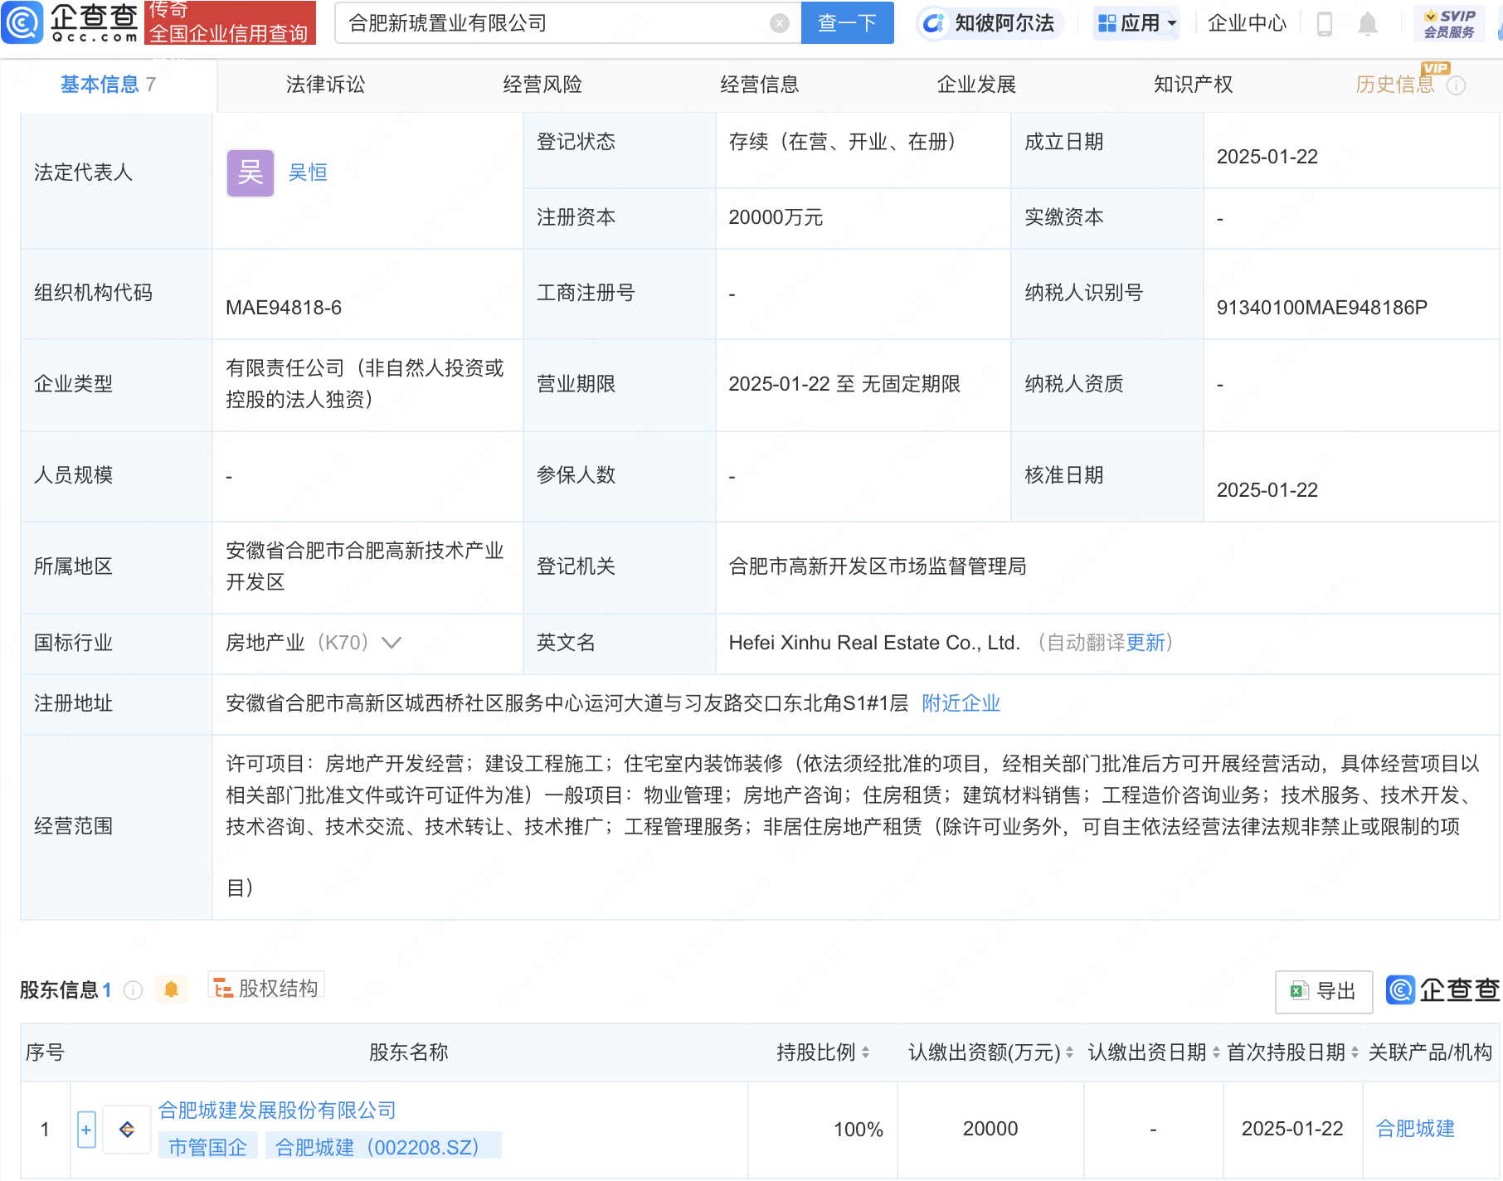Open legal representative 吴恒 profile
Image resolution: width=1503 pixels, height=1181 pixels.
308,173
